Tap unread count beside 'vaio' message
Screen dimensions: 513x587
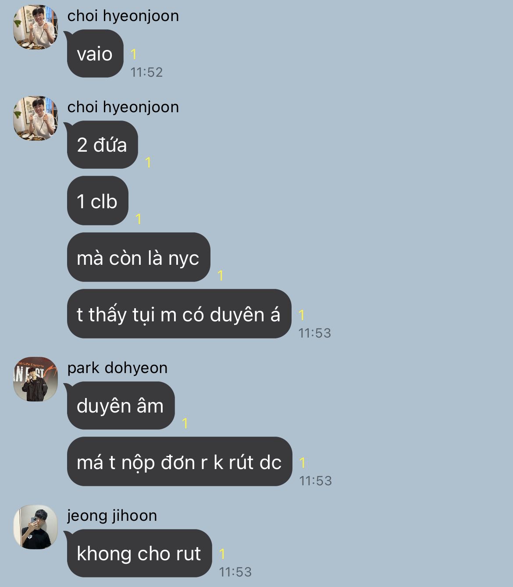pyautogui.click(x=134, y=54)
